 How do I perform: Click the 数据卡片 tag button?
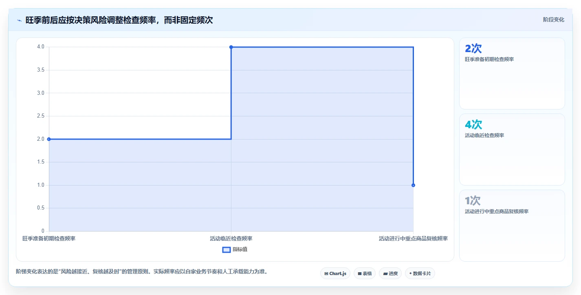(x=420, y=273)
